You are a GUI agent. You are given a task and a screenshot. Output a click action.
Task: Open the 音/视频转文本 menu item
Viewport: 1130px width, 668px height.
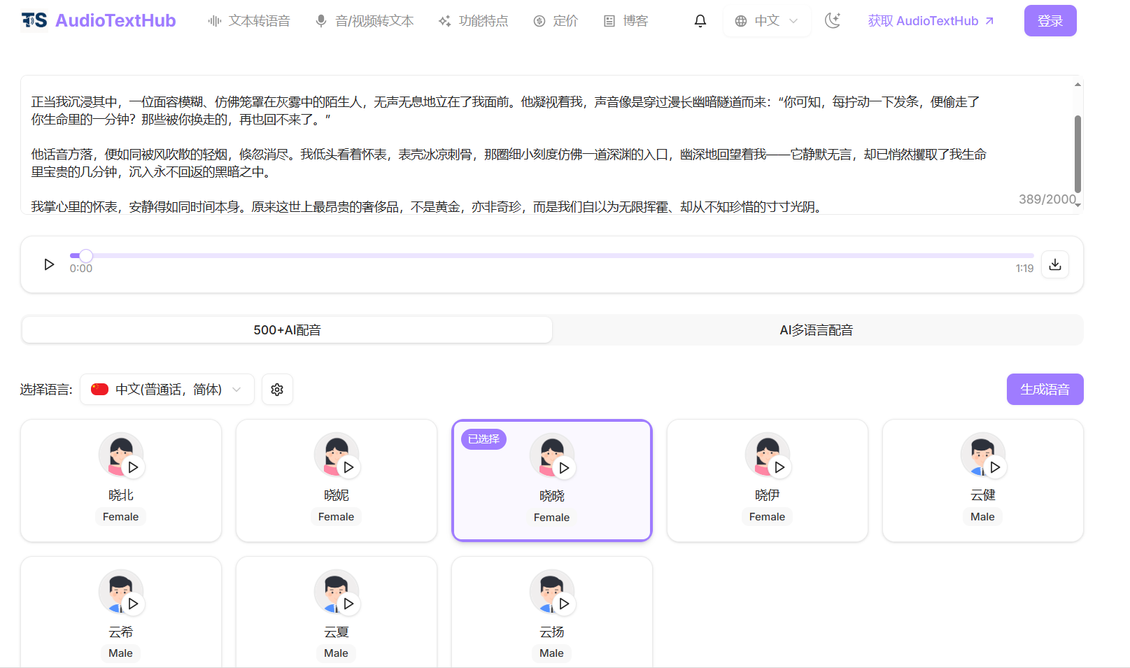pyautogui.click(x=365, y=21)
